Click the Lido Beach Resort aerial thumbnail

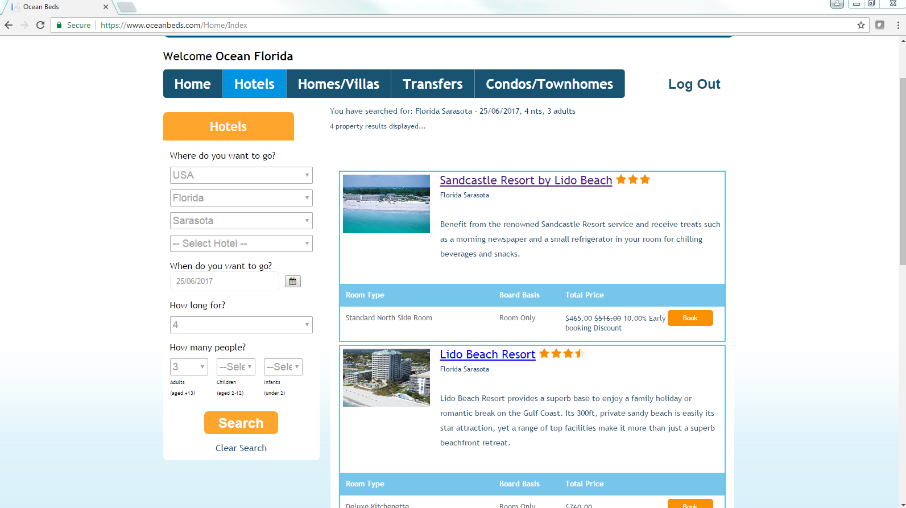[x=386, y=378]
